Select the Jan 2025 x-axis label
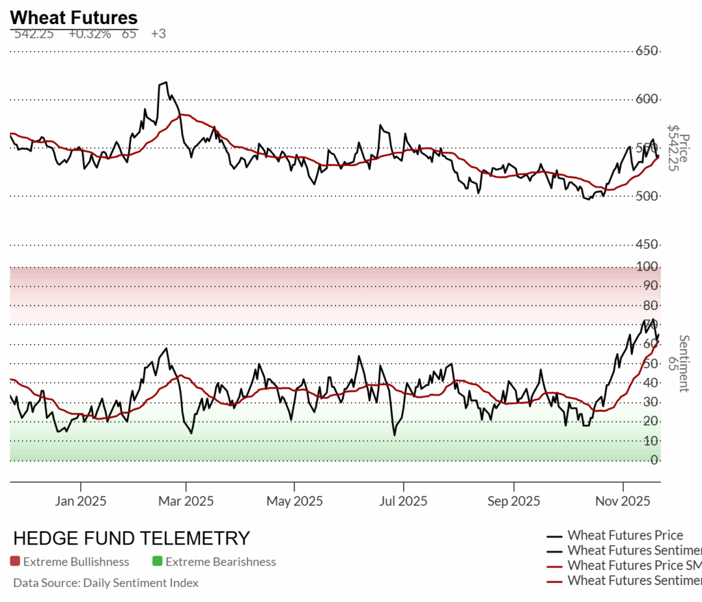The width and height of the screenshot is (702, 602). click(81, 501)
